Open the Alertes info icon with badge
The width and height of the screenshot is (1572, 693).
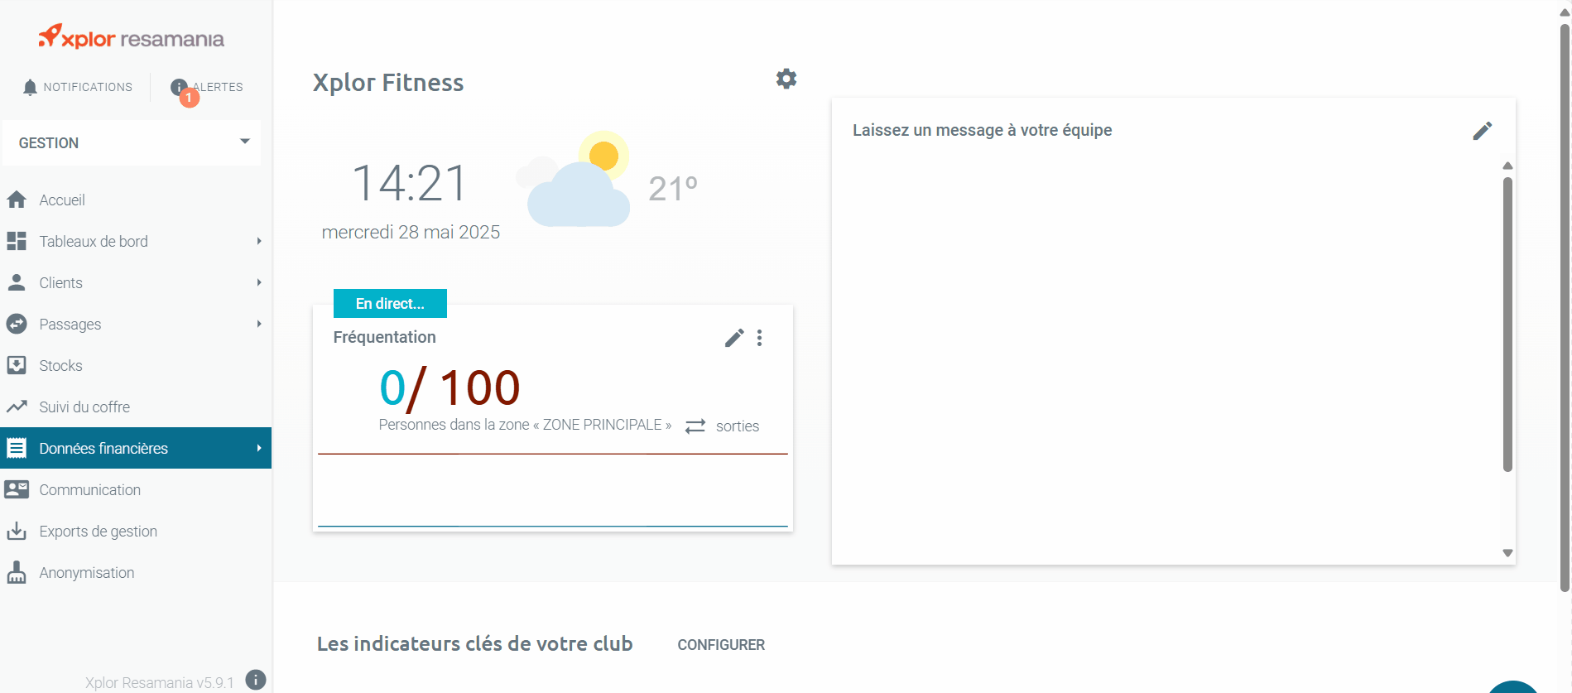click(179, 87)
